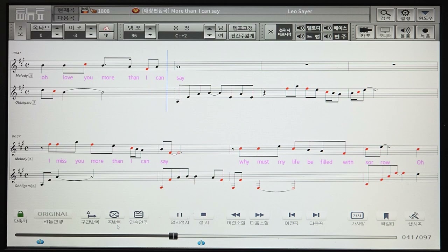Click the 카포 capo icon

pos(365,32)
